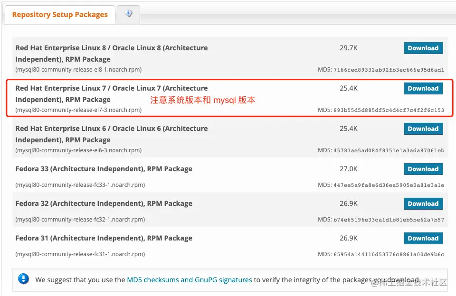Open the Repository Setup Packages tab
456x296 pixels.
coord(60,15)
